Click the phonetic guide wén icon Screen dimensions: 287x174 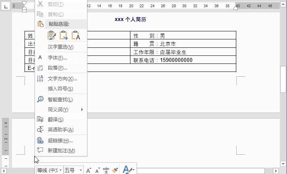tap(106, 170)
